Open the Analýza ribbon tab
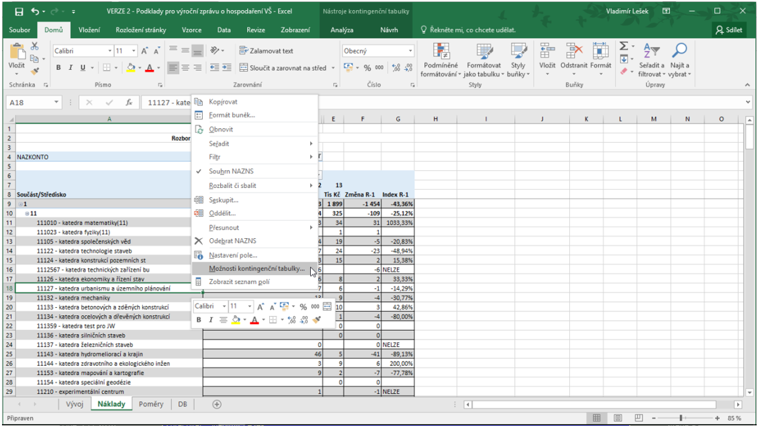The height and width of the screenshot is (426, 758). (x=342, y=30)
